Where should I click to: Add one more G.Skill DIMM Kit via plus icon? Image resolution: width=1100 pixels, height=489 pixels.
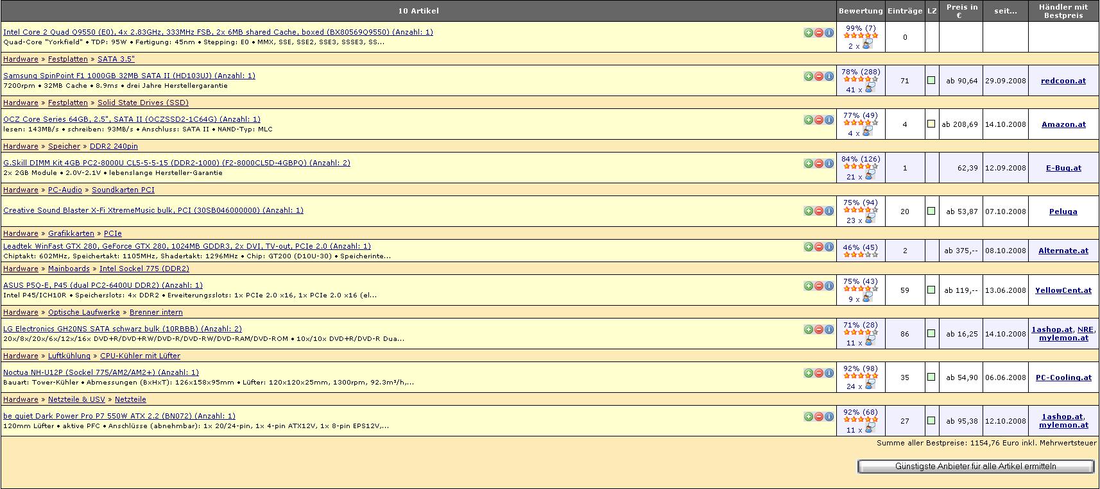(x=809, y=163)
